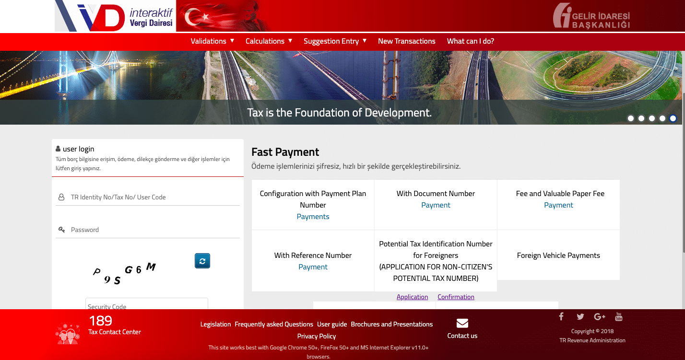Click the Gelir İdaresi Başkanlığı logo

point(591,16)
